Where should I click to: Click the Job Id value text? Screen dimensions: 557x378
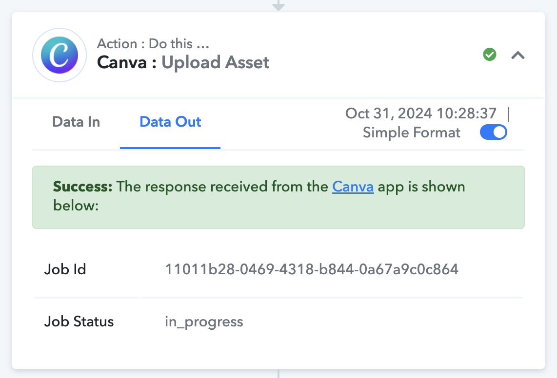[x=312, y=269]
